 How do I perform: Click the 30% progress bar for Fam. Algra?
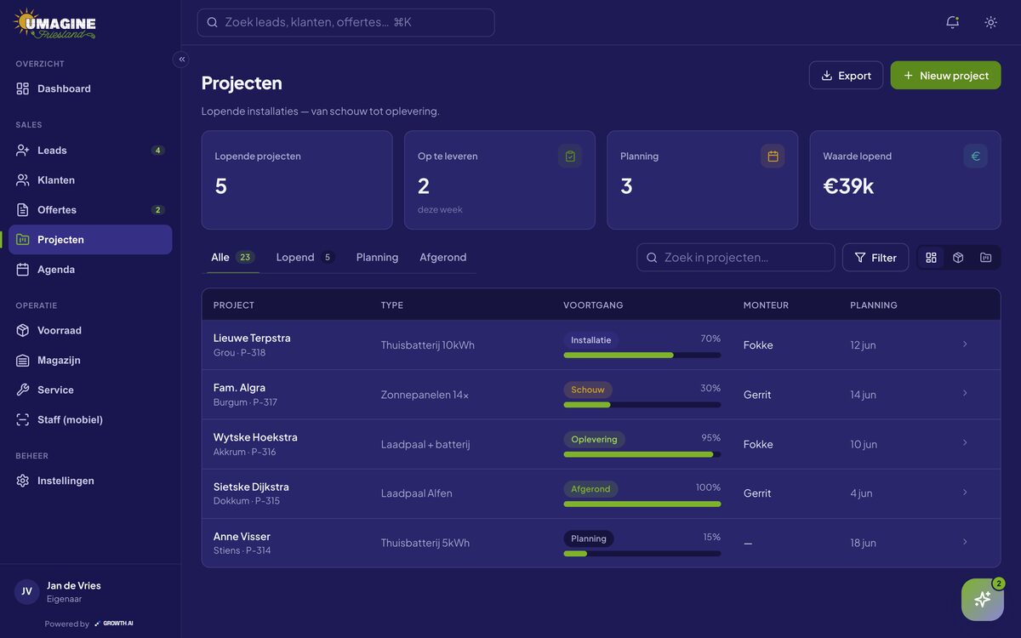(642, 405)
